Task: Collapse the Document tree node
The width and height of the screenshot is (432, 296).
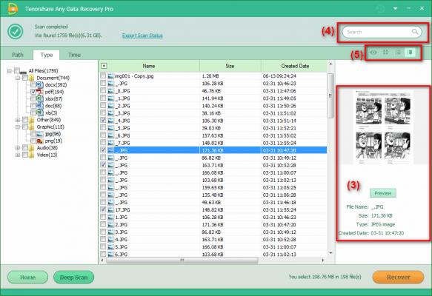Action: pos(18,78)
